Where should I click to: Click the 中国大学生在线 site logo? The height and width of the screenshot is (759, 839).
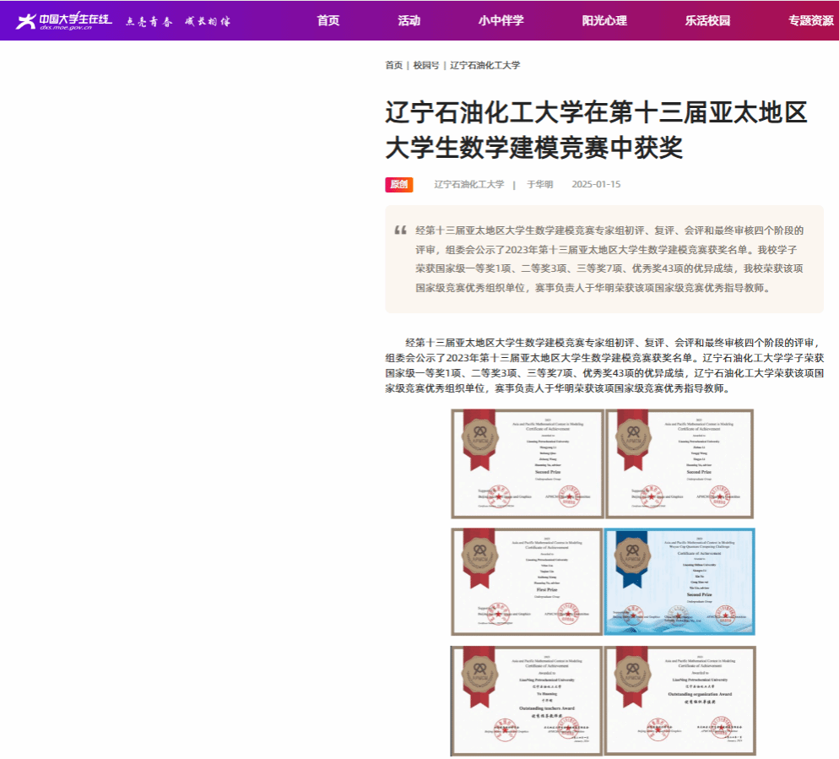click(x=64, y=21)
